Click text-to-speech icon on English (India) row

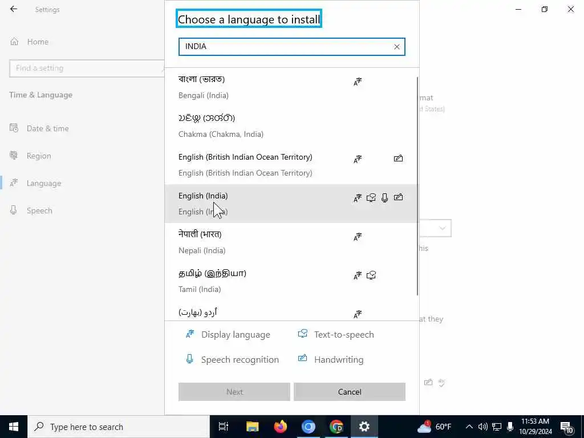(371, 198)
